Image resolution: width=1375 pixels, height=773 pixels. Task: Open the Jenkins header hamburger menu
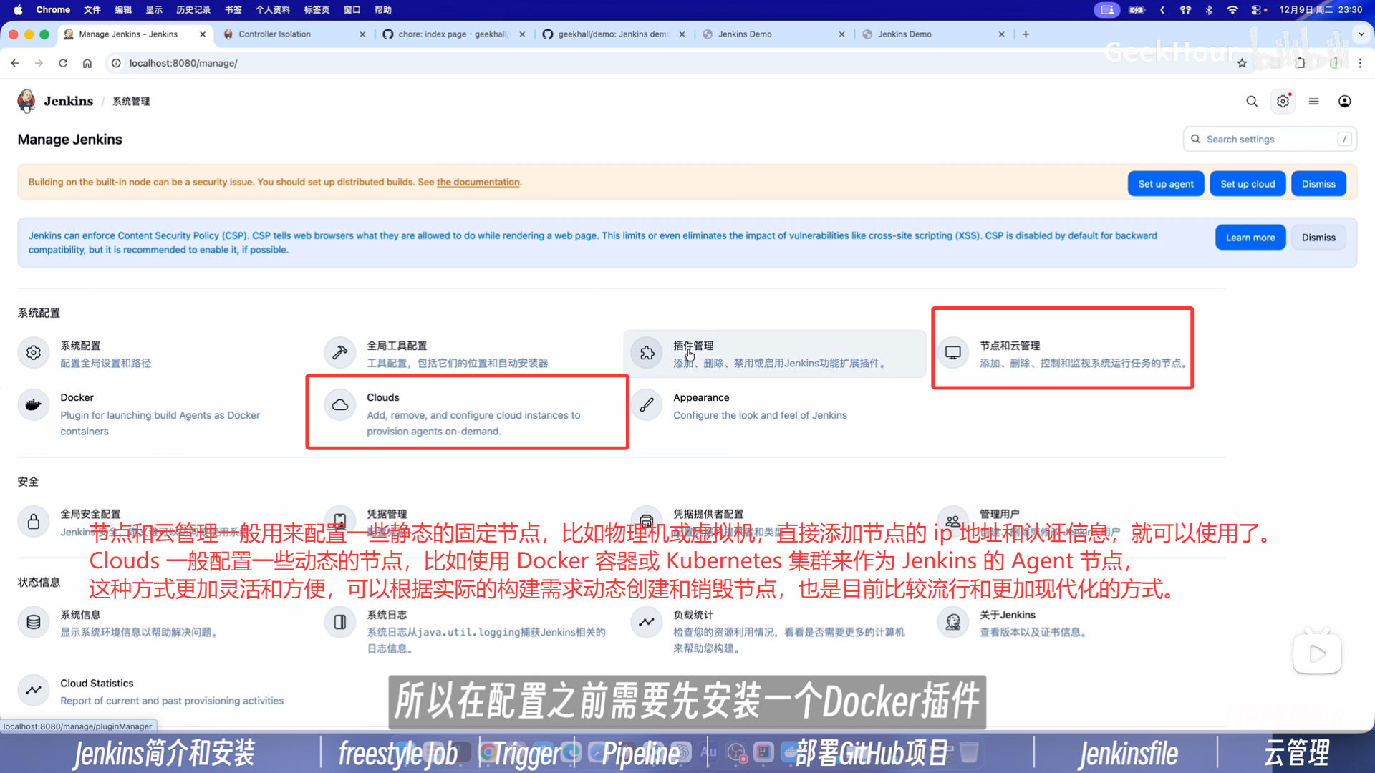pos(1313,102)
